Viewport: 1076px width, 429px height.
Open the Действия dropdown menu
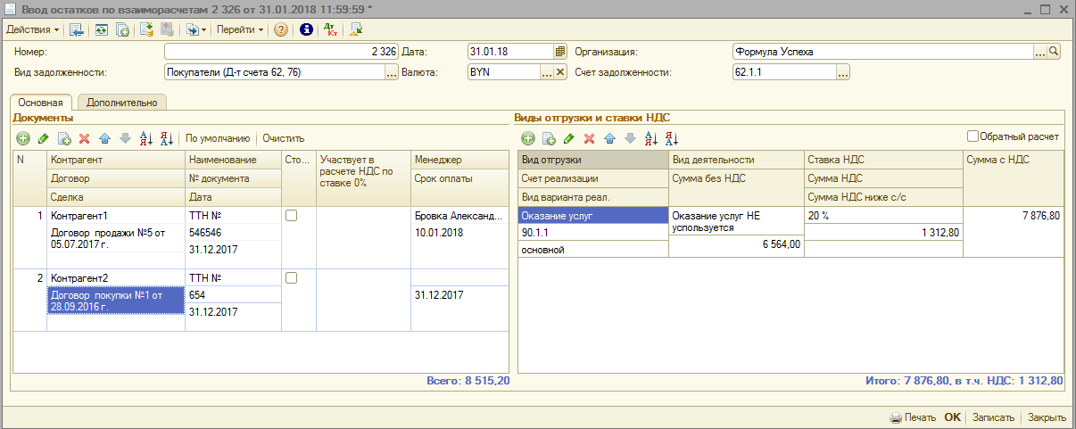click(33, 29)
